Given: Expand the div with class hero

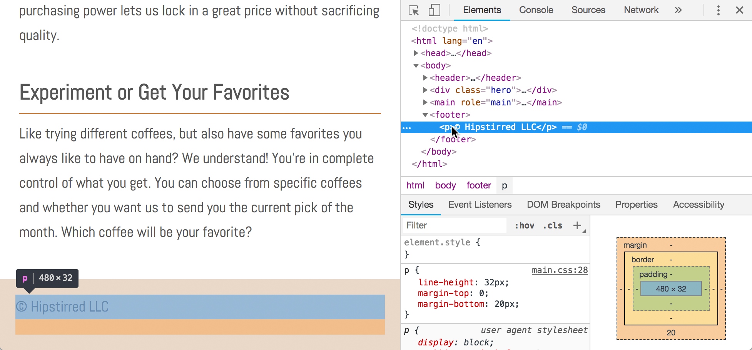Looking at the screenshot, I should pyautogui.click(x=425, y=90).
